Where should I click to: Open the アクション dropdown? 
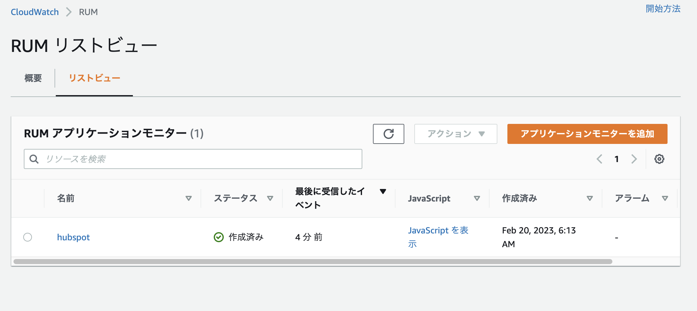coord(456,134)
